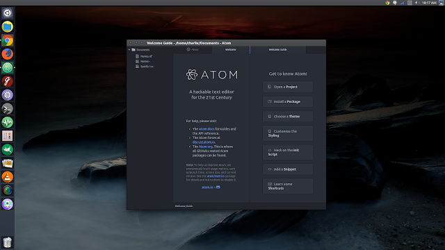This screenshot has width=445, height=250.
Task: Open the Files manager from the dock
Action: 8,26
